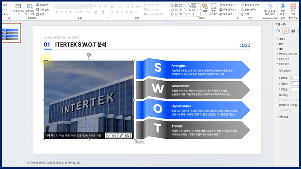
Task: Open line spacing options
Action: click(138, 6)
